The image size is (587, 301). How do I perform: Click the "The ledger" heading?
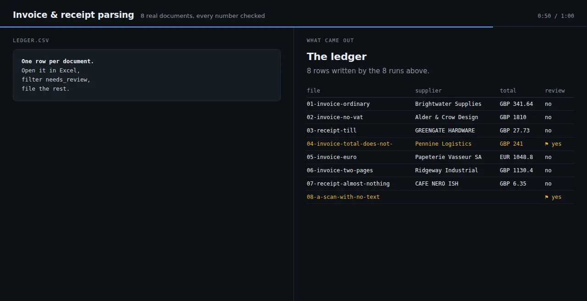coord(337,57)
